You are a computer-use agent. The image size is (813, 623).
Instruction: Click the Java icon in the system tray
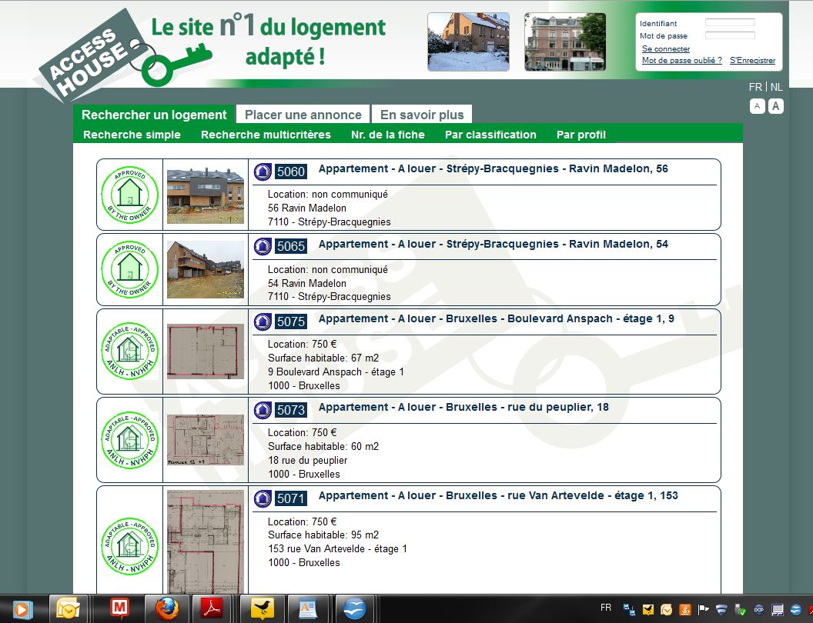tap(685, 609)
